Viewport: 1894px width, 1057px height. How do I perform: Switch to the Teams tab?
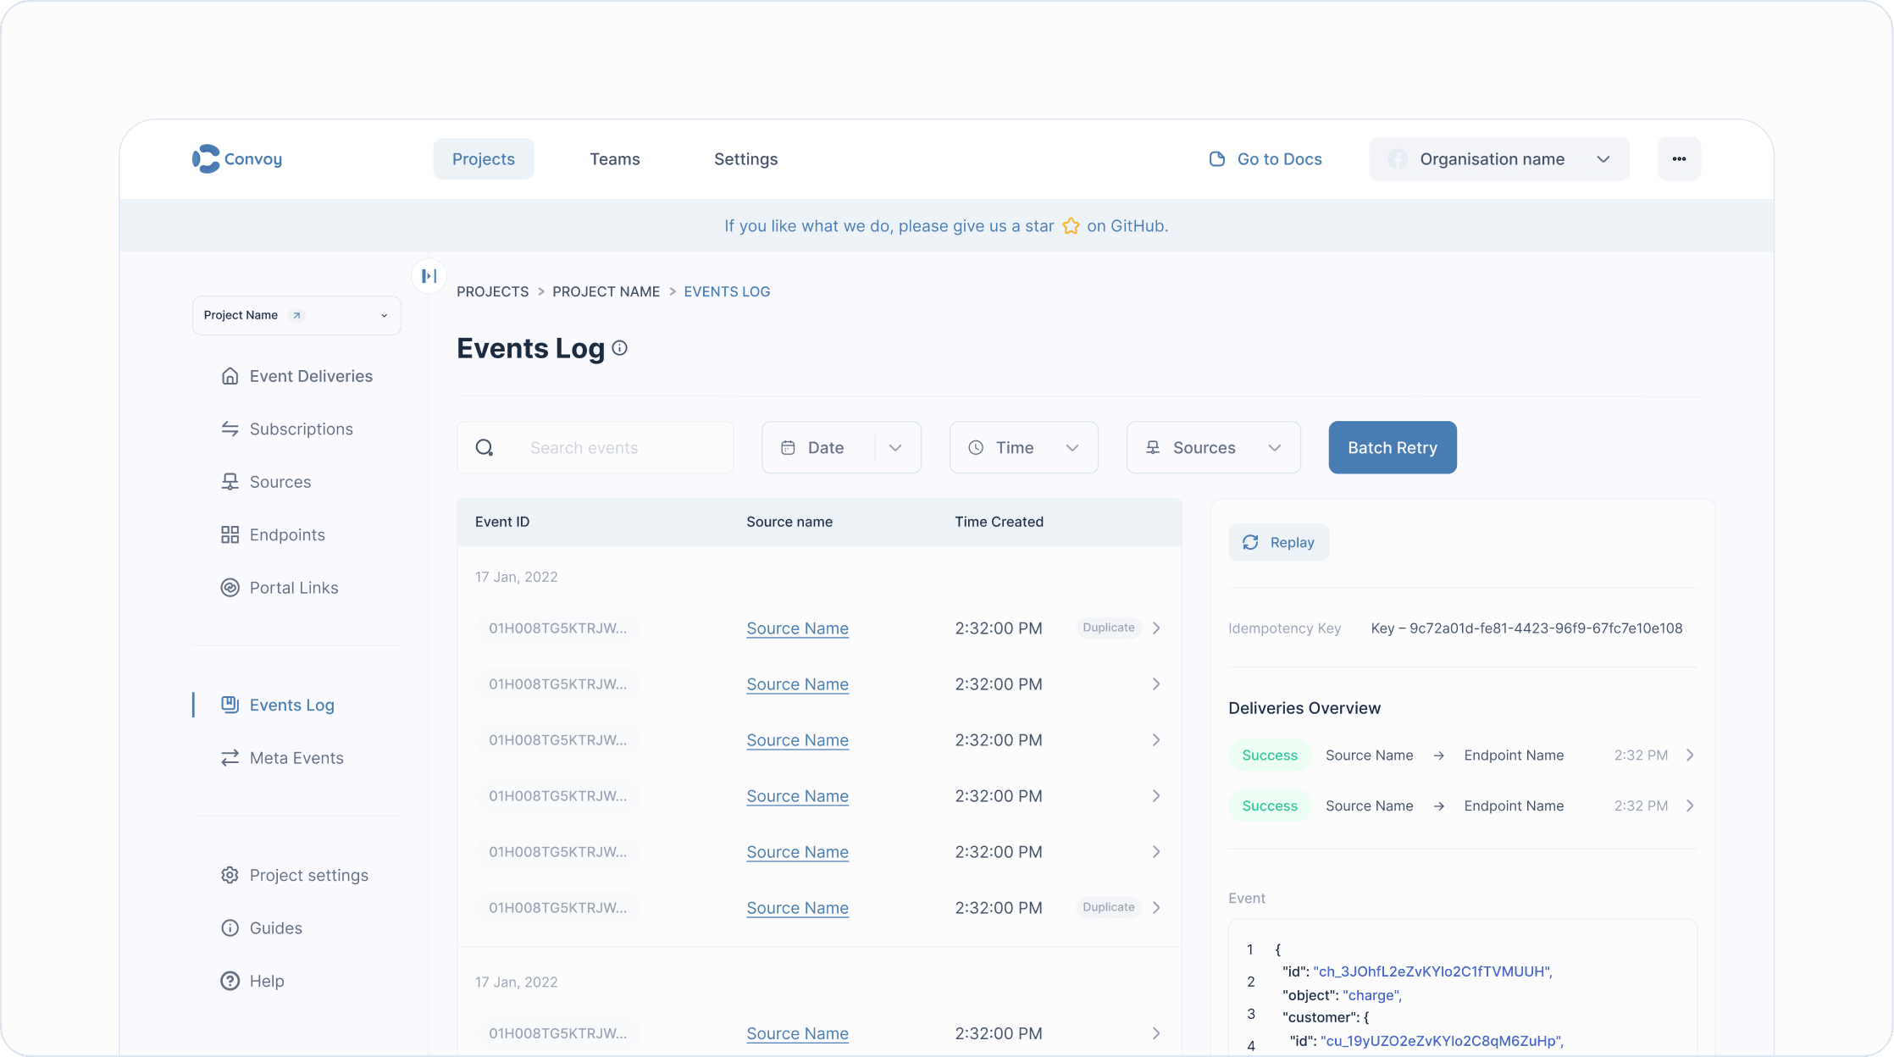pyautogui.click(x=615, y=158)
